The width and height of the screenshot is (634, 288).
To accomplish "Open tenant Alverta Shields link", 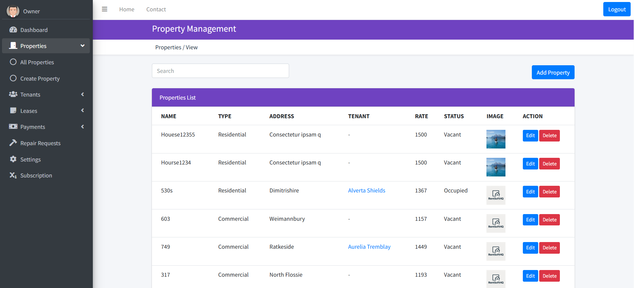I will pyautogui.click(x=367, y=190).
